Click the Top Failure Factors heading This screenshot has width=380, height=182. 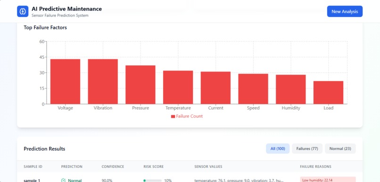pos(45,28)
